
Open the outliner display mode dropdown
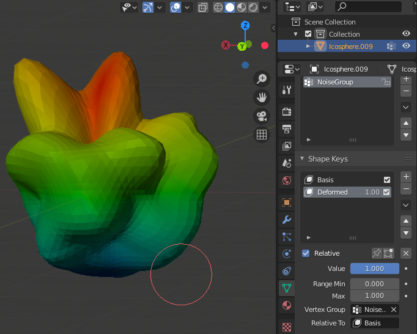[x=316, y=7]
